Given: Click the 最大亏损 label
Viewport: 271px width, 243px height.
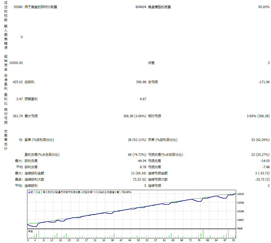Looking at the screenshot, I should [31, 116].
